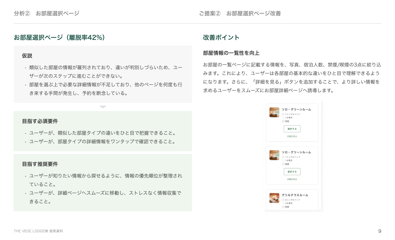Click the smoking icon in the second room card

coord(283,164)
